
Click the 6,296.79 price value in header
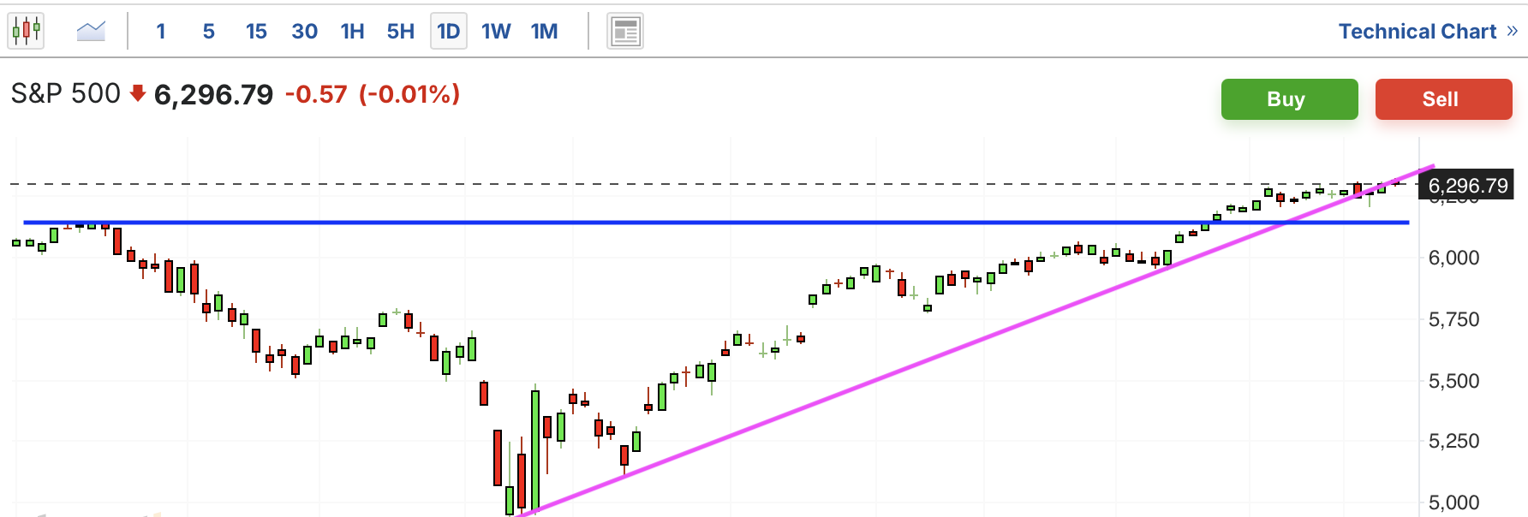tap(213, 94)
